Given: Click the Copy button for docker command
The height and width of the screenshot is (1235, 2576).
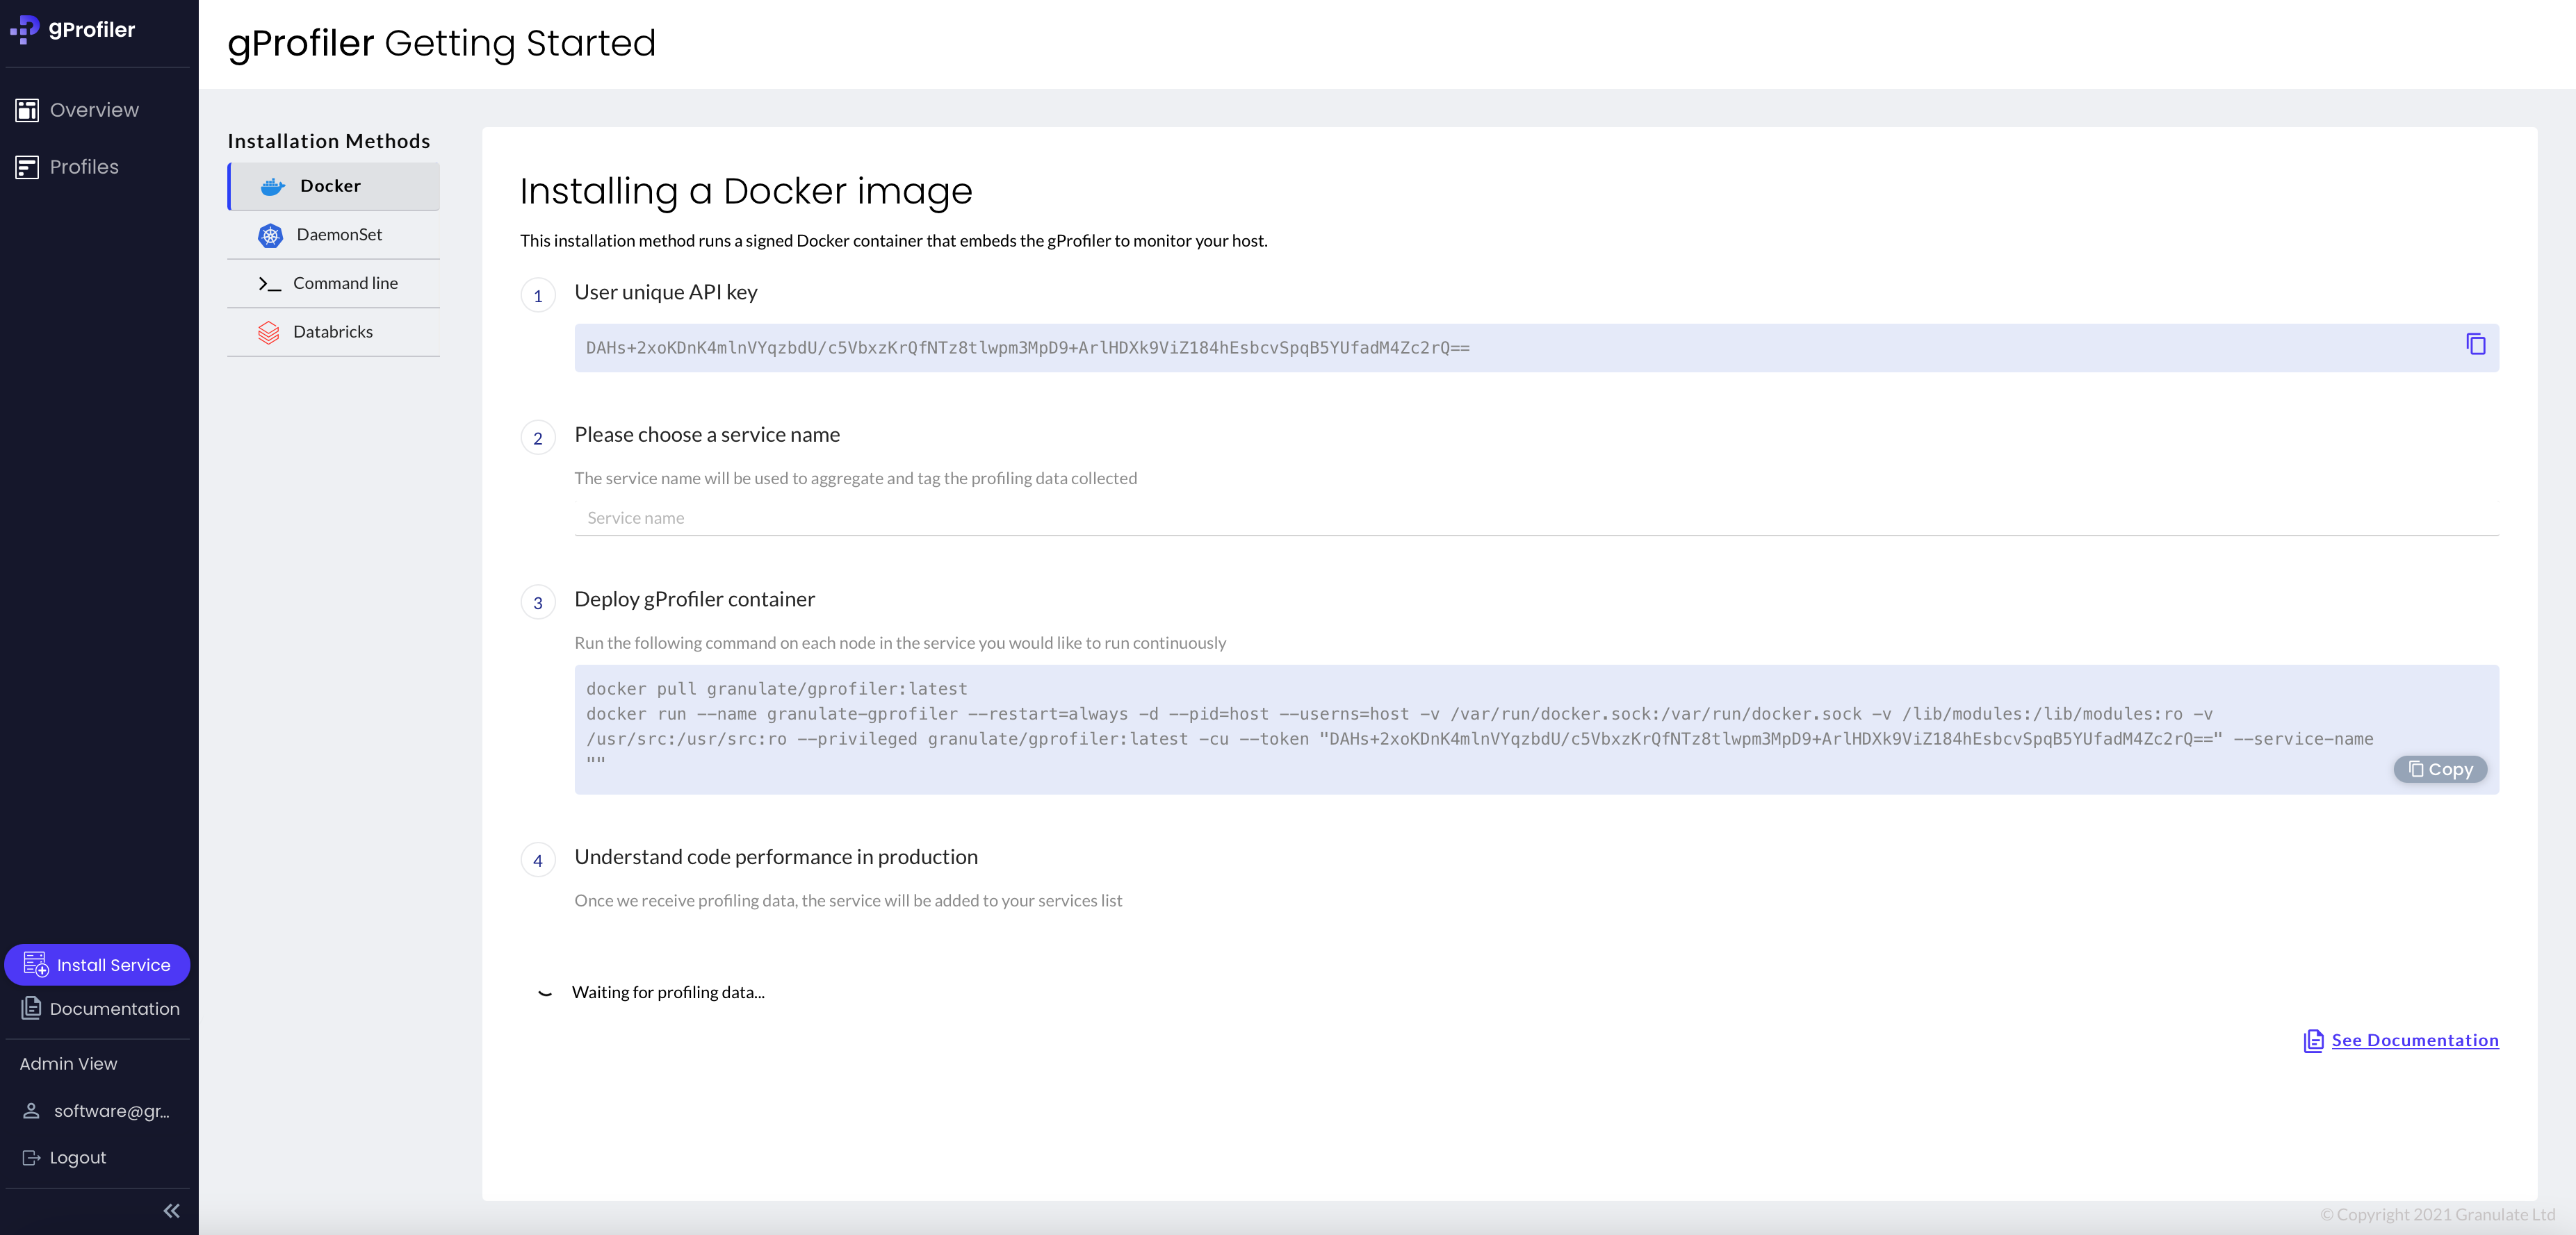Looking at the screenshot, I should 2440,770.
